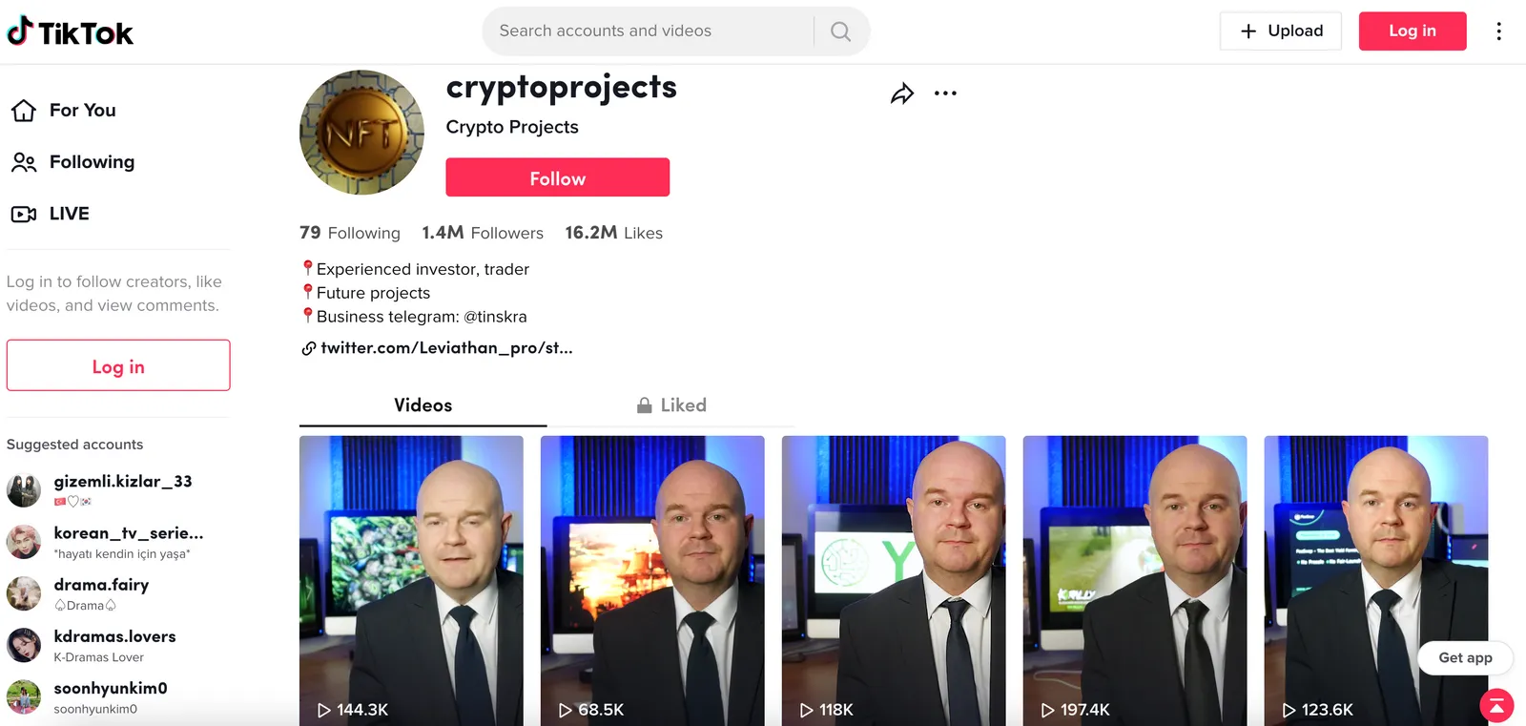This screenshot has height=726, width=1526.
Task: Open profile more options ellipsis
Action: click(x=945, y=93)
